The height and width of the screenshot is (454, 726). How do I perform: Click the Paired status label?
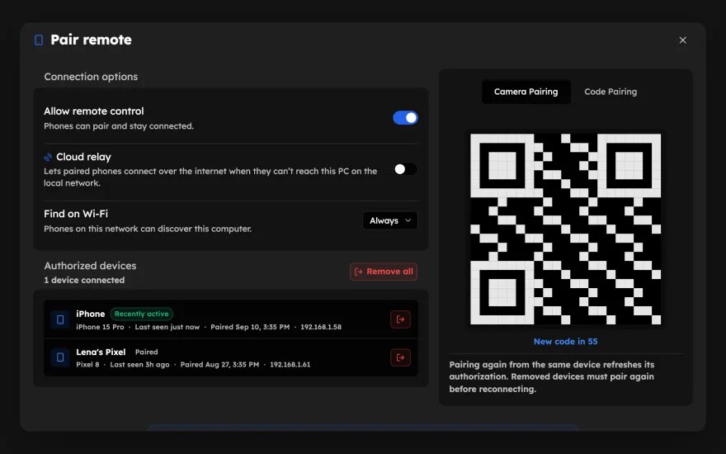(x=146, y=352)
